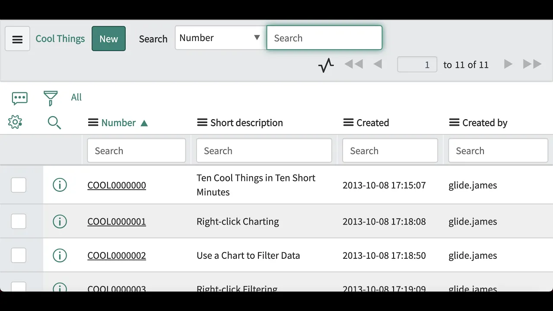Click the Created column search box

[390, 150]
